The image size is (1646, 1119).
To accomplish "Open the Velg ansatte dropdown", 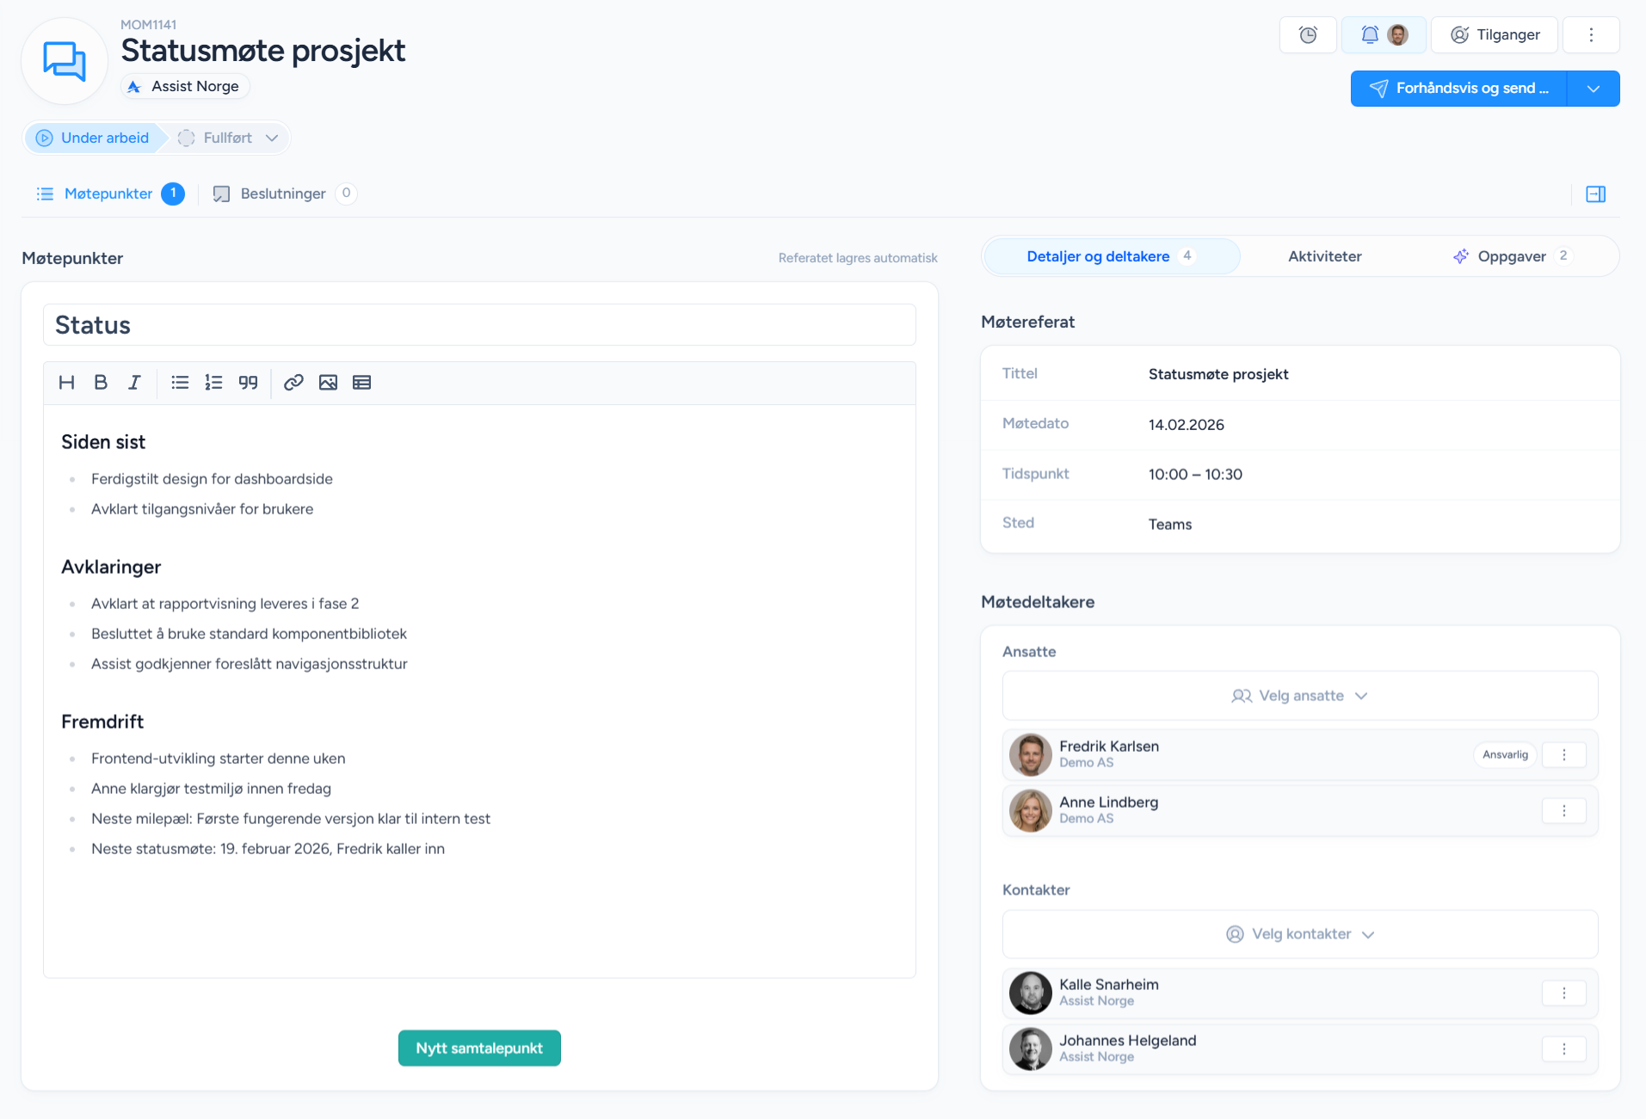I will [1299, 696].
